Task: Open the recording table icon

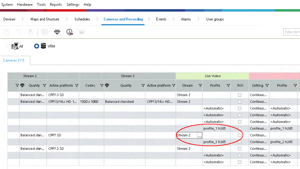Action: (x=45, y=32)
